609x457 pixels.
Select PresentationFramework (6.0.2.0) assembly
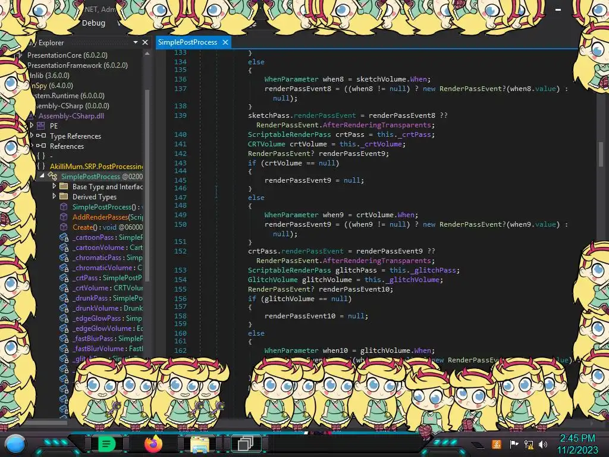coord(77,65)
